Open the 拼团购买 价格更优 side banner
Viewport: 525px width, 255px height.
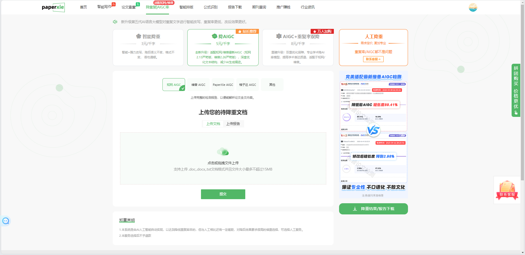pyautogui.click(x=516, y=90)
